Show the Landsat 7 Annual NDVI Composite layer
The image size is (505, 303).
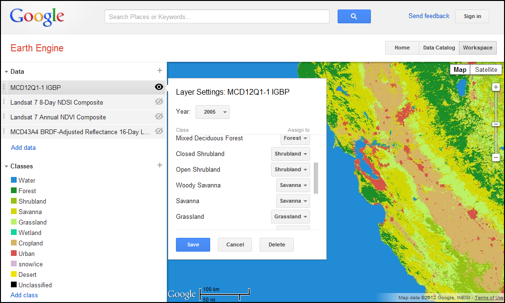(x=159, y=117)
